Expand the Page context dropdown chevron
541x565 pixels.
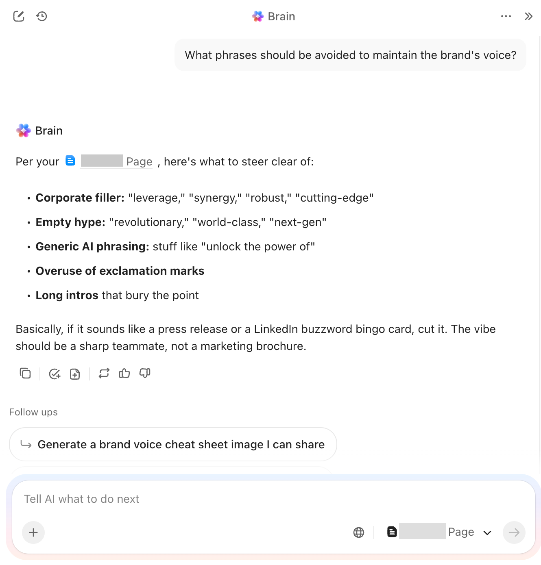click(487, 532)
